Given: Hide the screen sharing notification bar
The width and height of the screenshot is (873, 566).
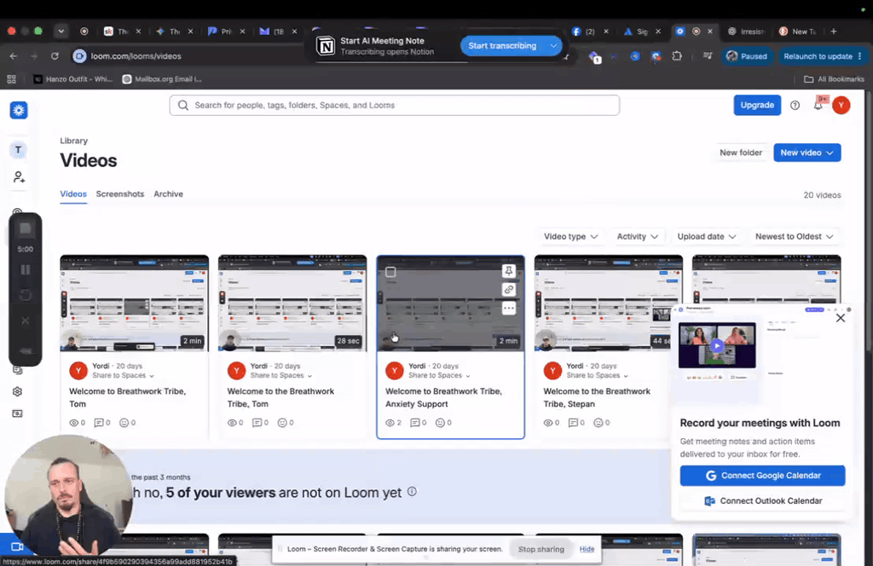Looking at the screenshot, I should tap(587, 549).
